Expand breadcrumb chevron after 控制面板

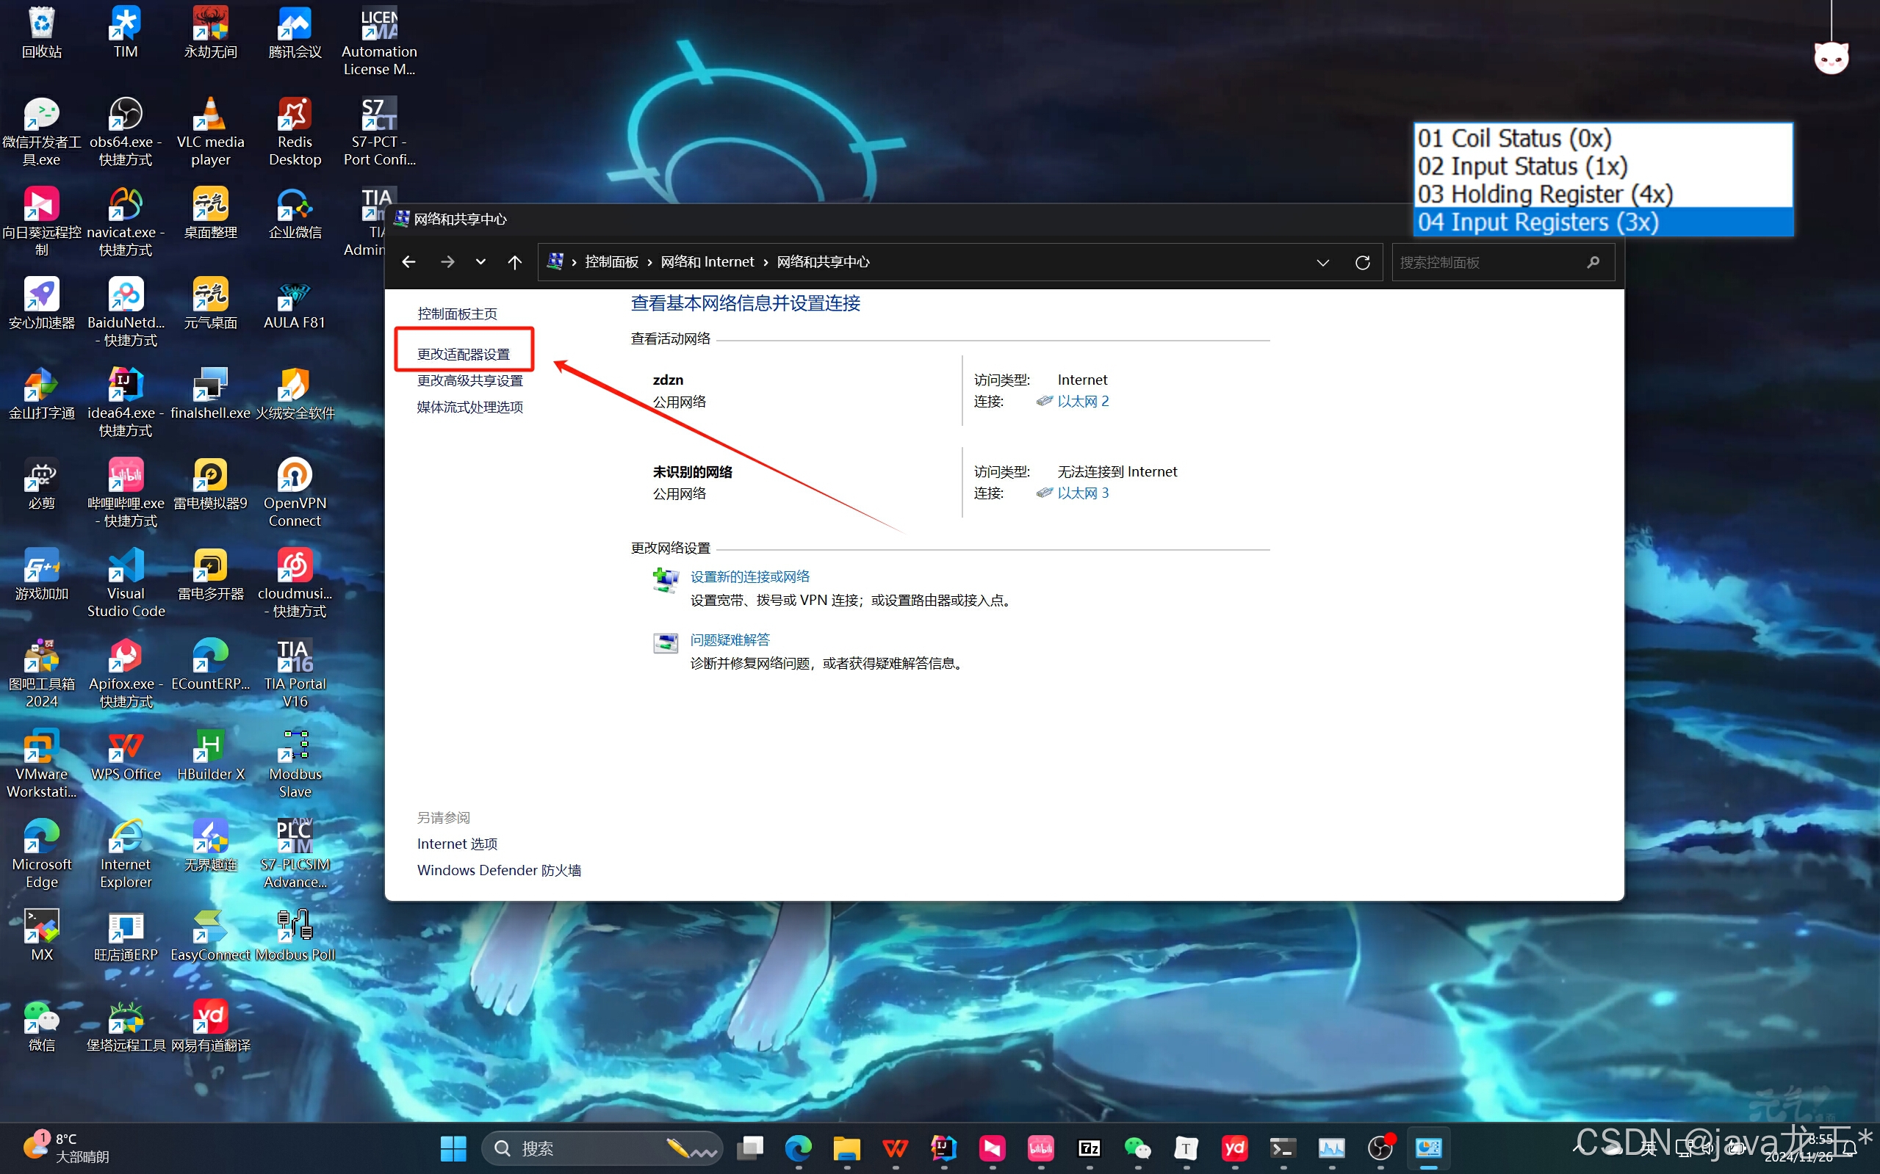[649, 262]
